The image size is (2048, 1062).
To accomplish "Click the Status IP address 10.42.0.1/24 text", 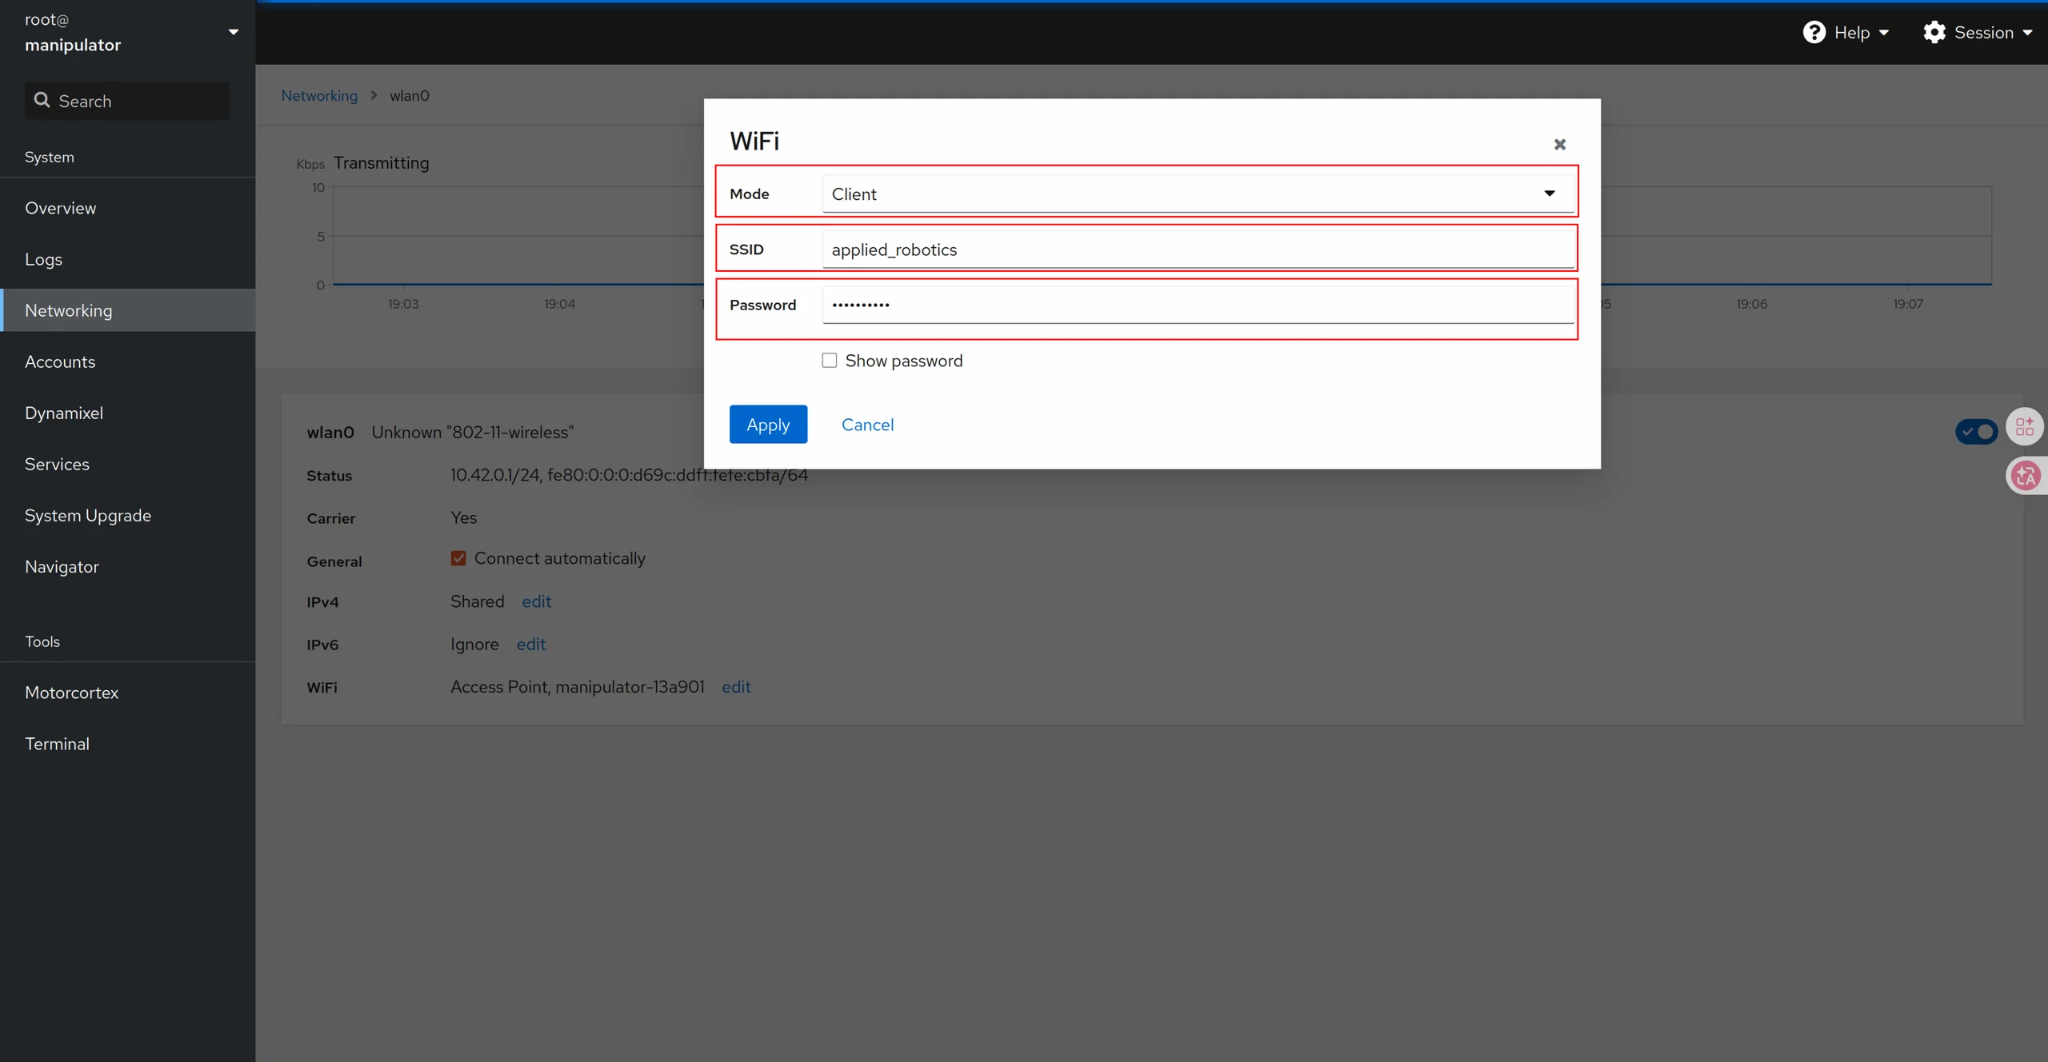I will 496,475.
